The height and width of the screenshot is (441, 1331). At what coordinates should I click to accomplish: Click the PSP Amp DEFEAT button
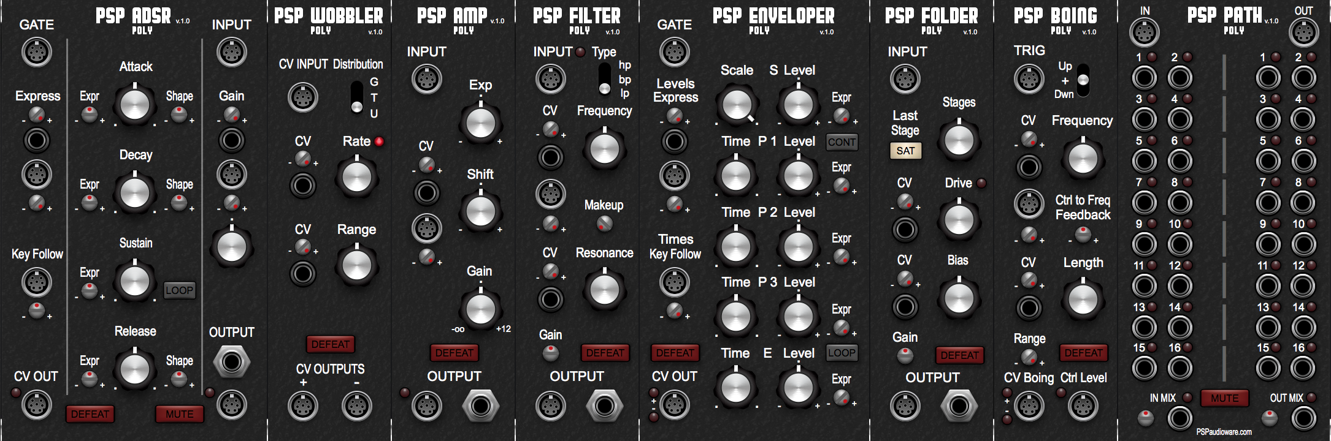(455, 353)
